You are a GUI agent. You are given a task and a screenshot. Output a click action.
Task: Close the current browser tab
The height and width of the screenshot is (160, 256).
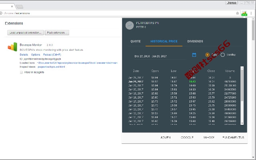tap(12, 6)
